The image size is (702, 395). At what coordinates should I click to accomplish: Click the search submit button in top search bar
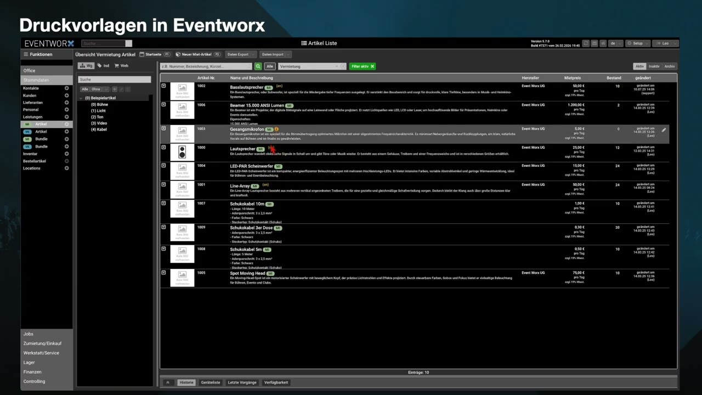click(x=129, y=43)
